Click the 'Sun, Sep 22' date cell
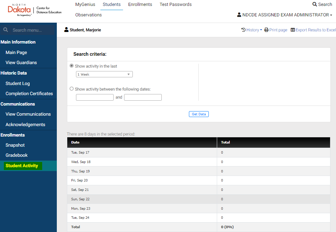The height and width of the screenshot is (232, 336). click(x=142, y=199)
